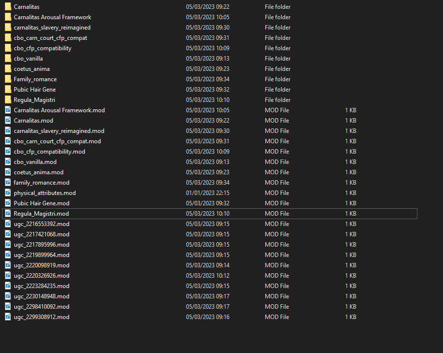Select the cbo_cfp_compatibility folder
443x353 pixels.
(42, 48)
